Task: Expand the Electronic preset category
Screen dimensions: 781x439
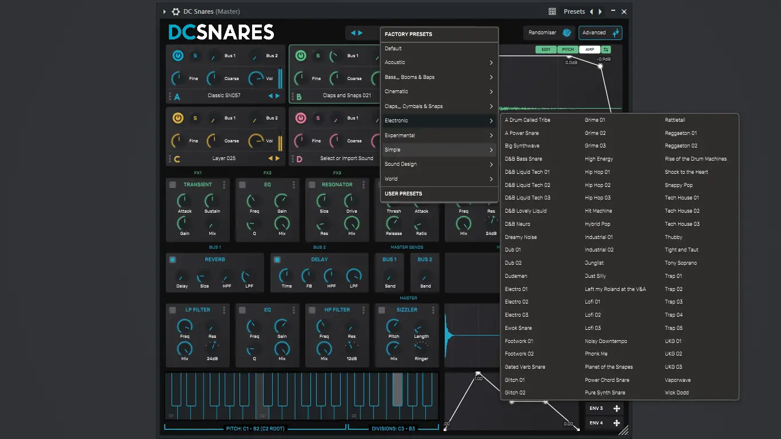Action: point(439,121)
